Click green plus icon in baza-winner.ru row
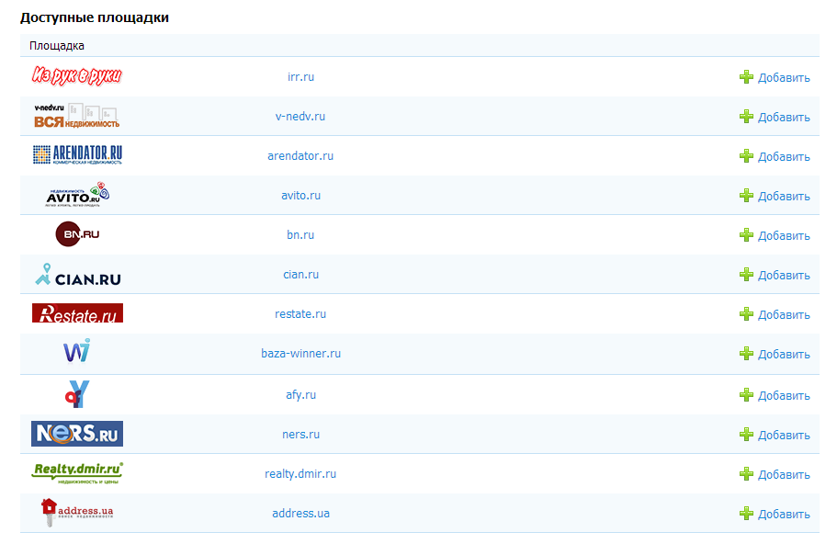Screen dimensions: 837x544 [x=746, y=354]
